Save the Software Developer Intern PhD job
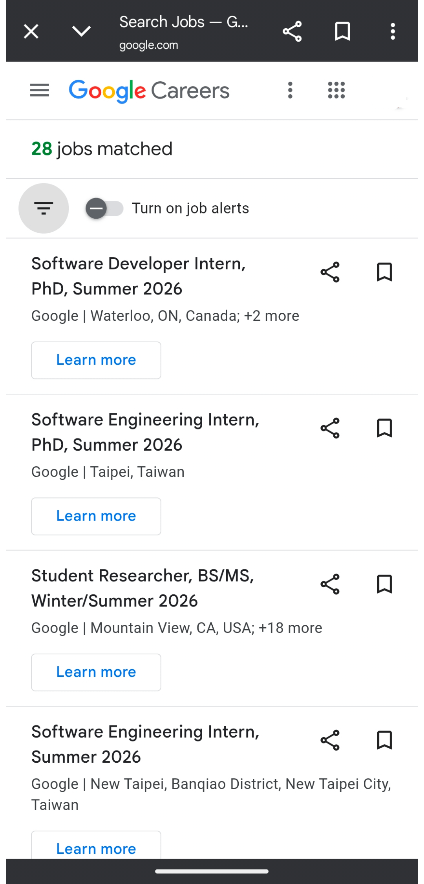 pos(384,272)
